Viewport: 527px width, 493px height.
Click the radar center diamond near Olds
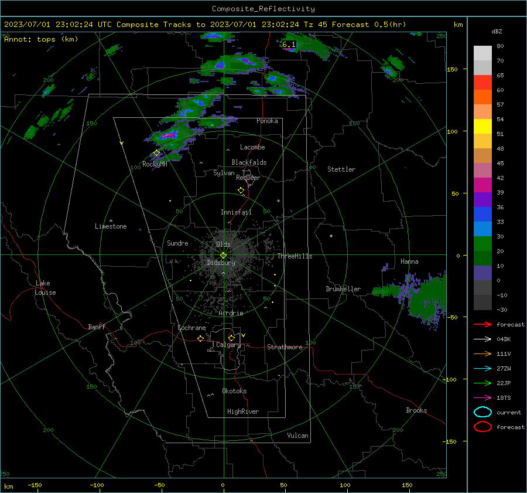pyautogui.click(x=223, y=256)
